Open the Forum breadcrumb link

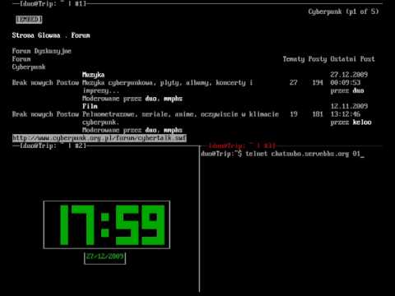pos(81,35)
